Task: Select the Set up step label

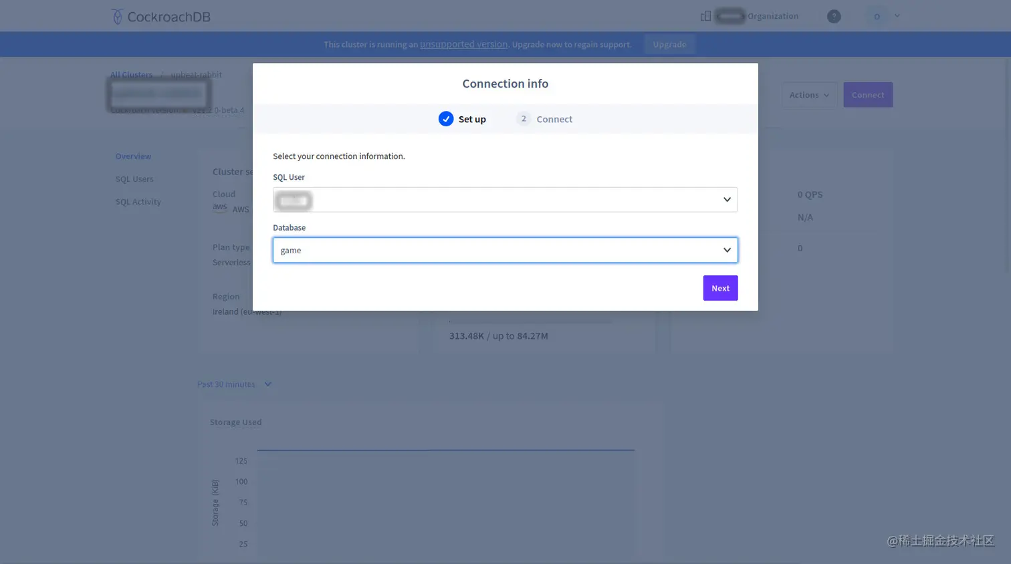Action: pyautogui.click(x=472, y=119)
